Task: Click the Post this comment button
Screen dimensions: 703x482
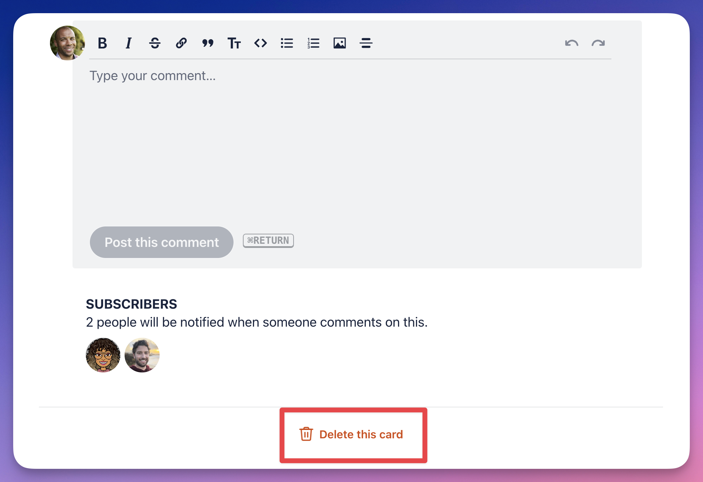Action: (x=161, y=242)
